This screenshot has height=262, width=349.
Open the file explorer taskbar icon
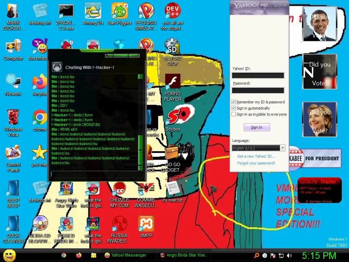tap(94, 255)
